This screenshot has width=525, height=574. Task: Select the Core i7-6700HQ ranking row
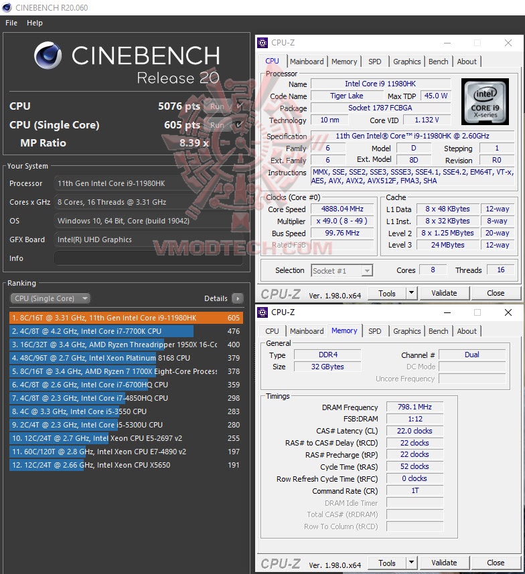126,385
